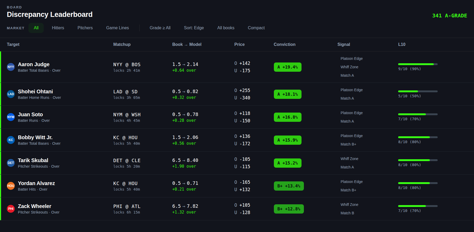
Task: Sort by Conviction column header
Action: (x=284, y=45)
